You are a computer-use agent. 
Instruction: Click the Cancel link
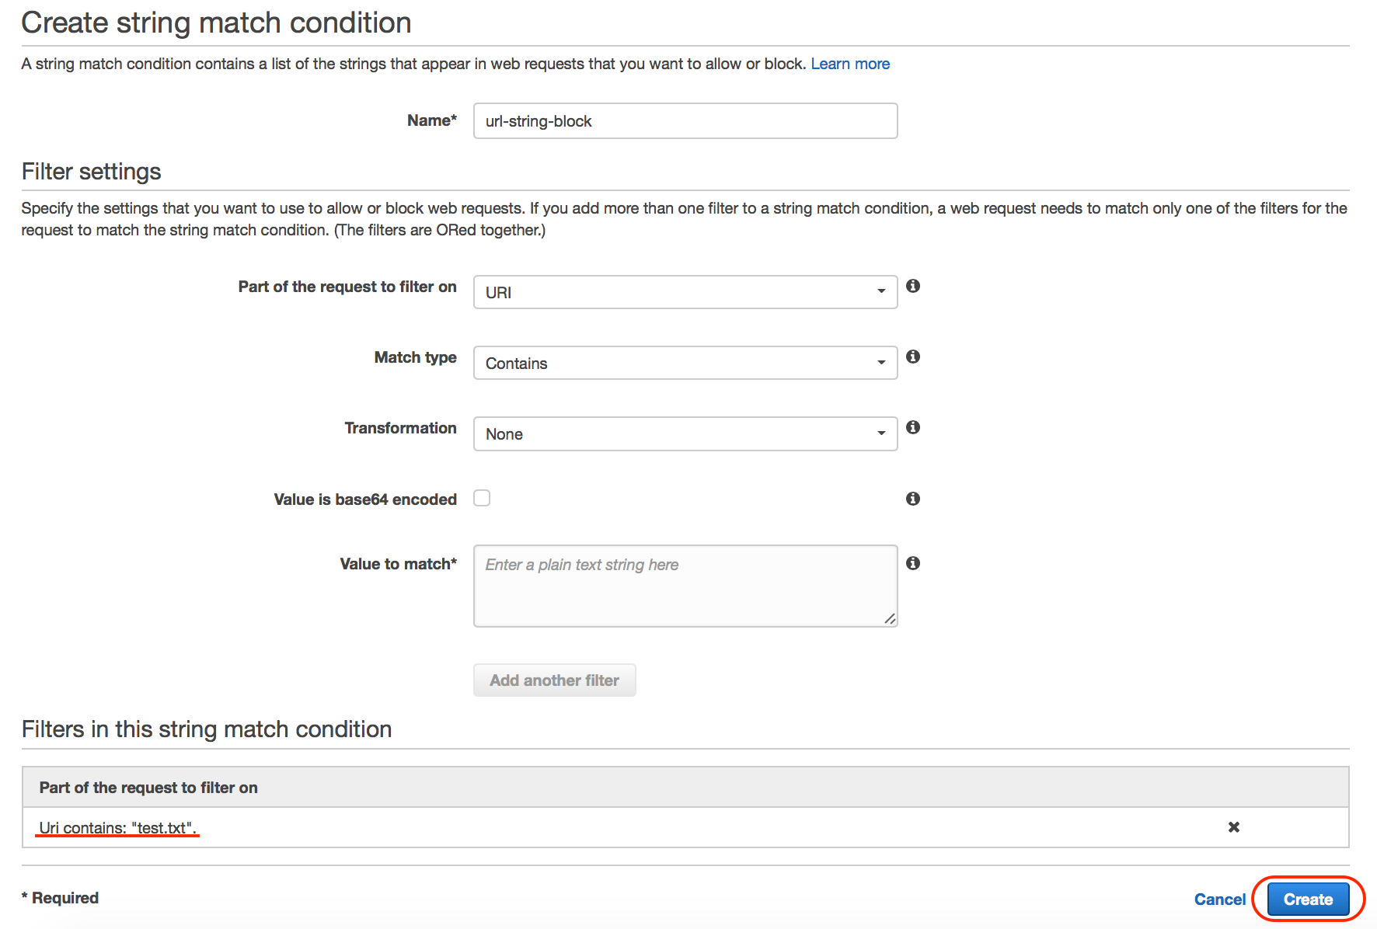click(1219, 899)
